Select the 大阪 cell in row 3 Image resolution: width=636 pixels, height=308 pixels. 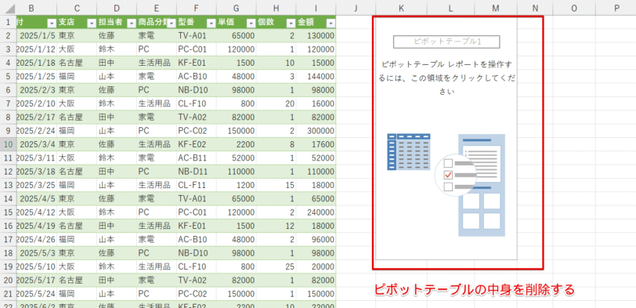pos(77,49)
